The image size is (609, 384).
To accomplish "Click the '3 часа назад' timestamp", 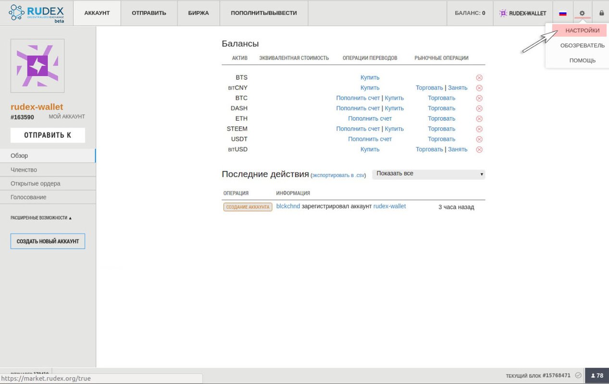I will [456, 207].
